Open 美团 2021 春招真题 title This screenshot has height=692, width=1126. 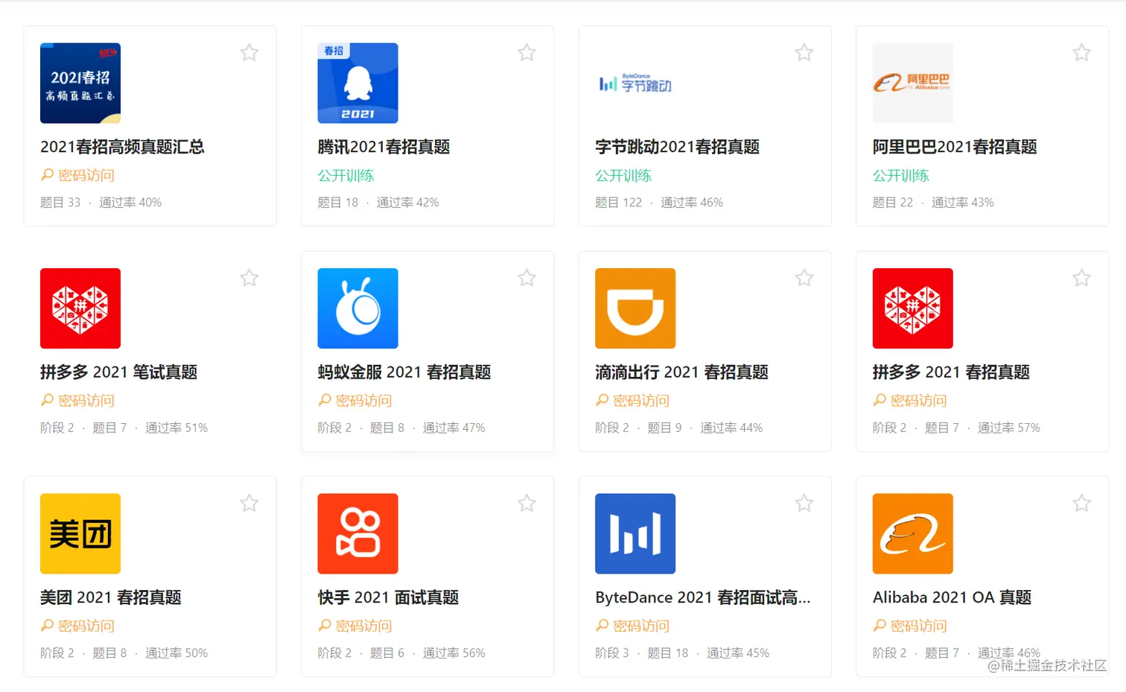pos(111,597)
